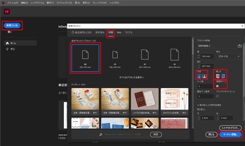Click the 高さ height stepper arrows
The width and height of the screenshot is (245, 146).
pos(199,66)
